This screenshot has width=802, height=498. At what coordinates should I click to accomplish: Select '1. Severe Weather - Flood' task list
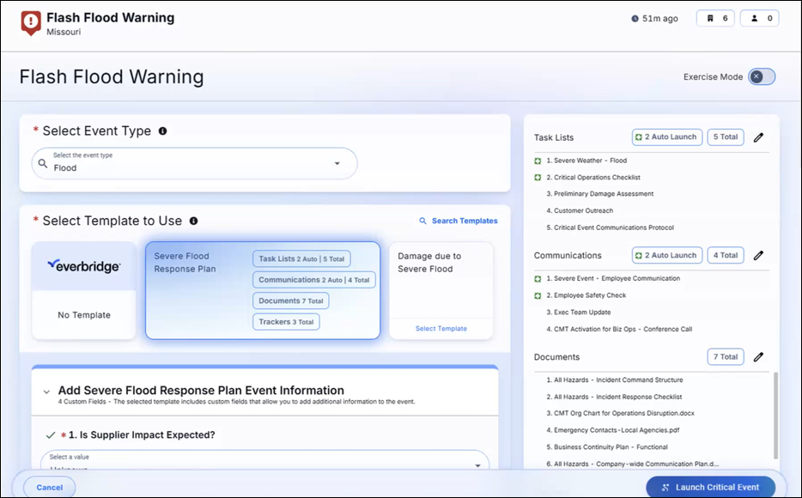(x=586, y=161)
